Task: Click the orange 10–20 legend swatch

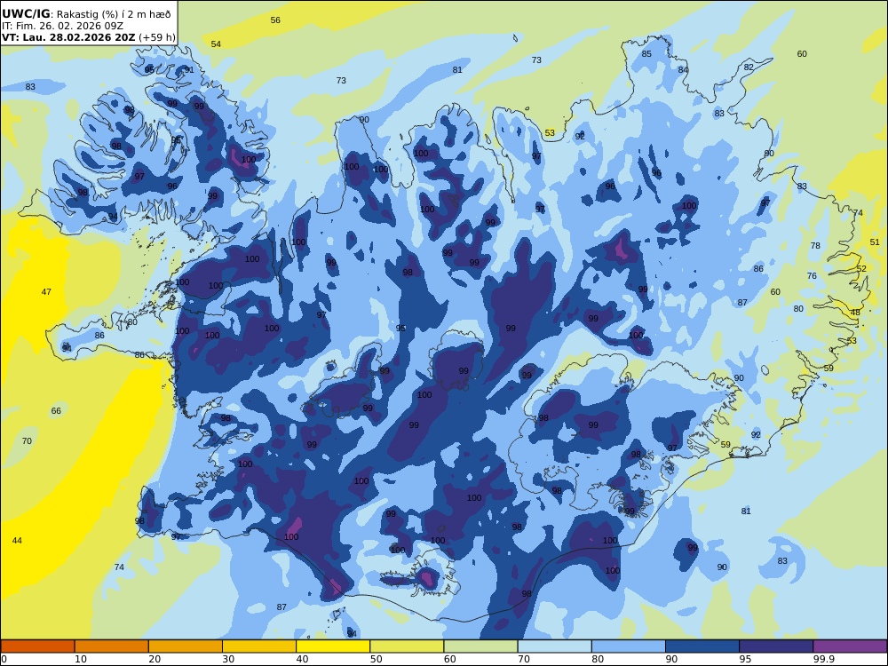Action: click(x=112, y=646)
